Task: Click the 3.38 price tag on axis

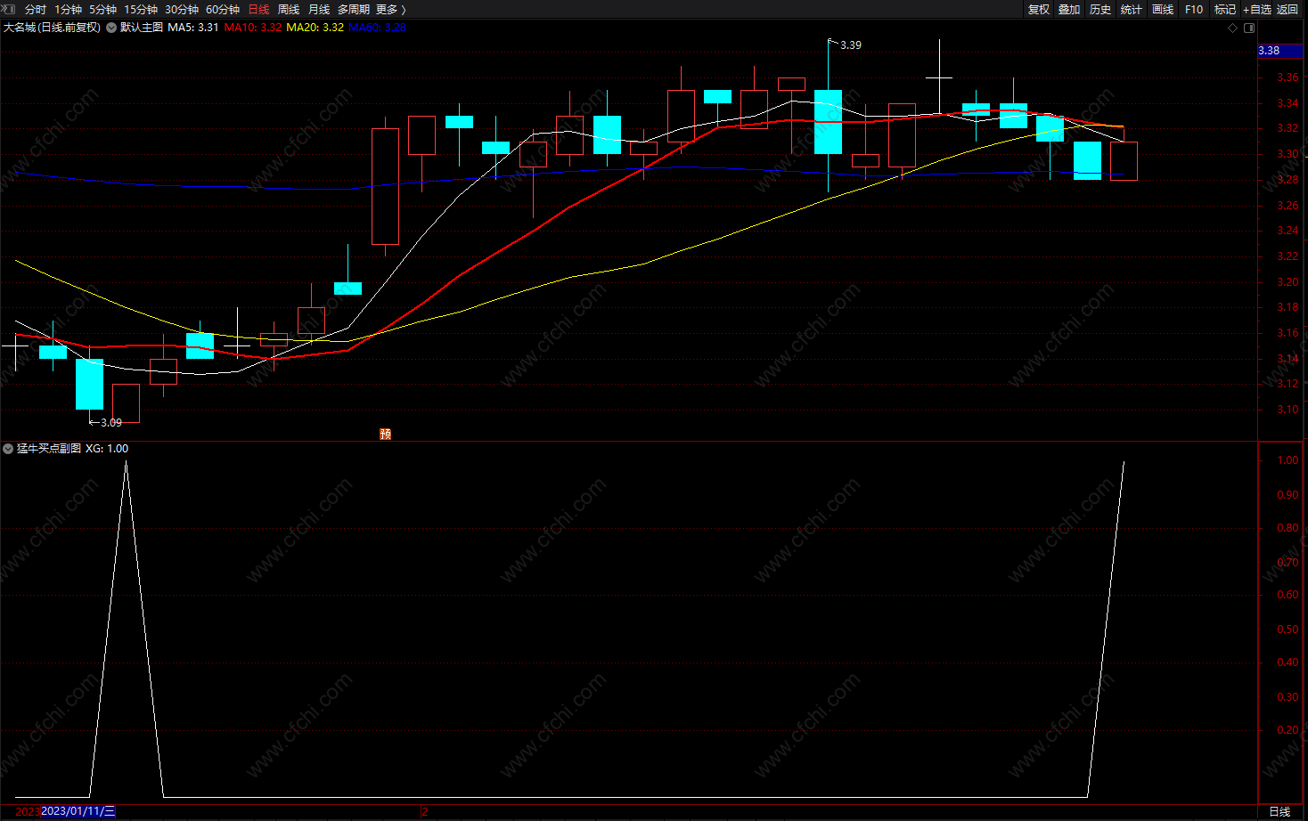Action: [1279, 51]
